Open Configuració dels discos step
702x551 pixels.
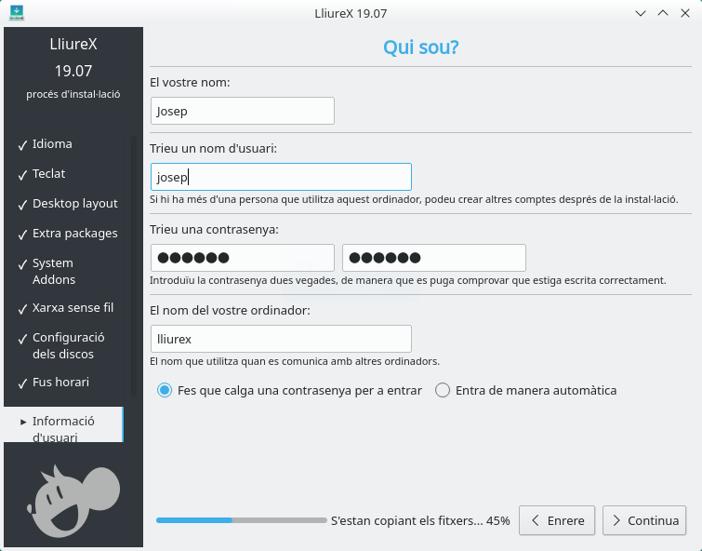(68, 345)
